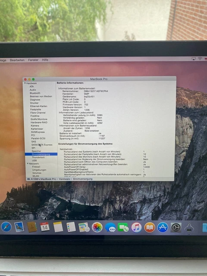The image size is (207, 276).
Task: Select Drucker in the sidebar
Action: [x=34, y=103]
